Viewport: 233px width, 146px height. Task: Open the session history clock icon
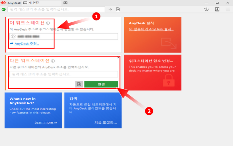tap(206, 9)
